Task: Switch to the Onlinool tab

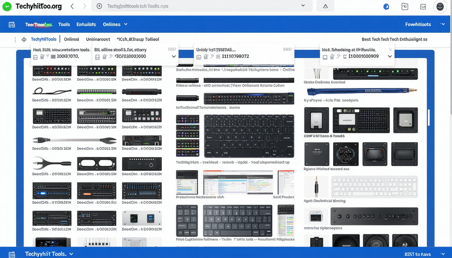Action: [x=71, y=39]
